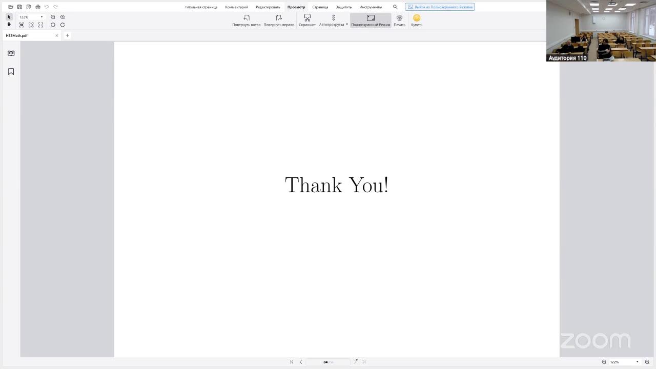Open the Защитить tab
Viewport: 656px width, 369px height.
(344, 7)
